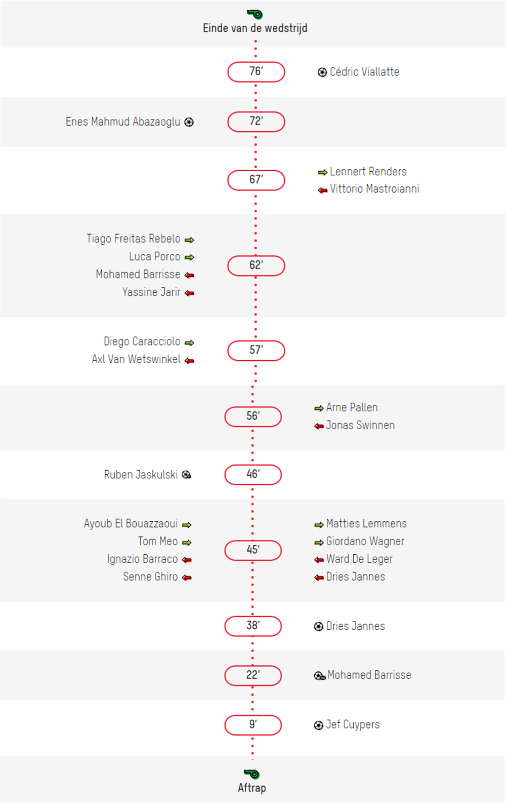Select the 76' minute marker
Image resolution: width=506 pixels, height=803 pixels.
(x=256, y=72)
